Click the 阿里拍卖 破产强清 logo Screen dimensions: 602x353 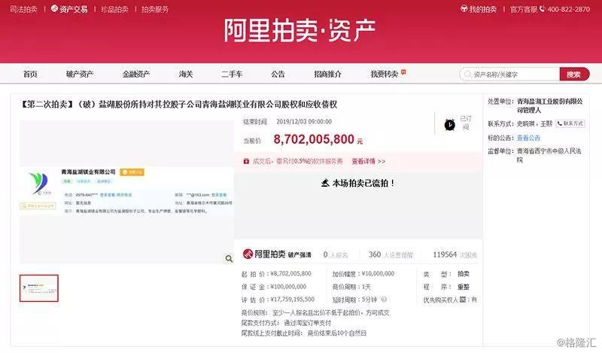coord(277,254)
